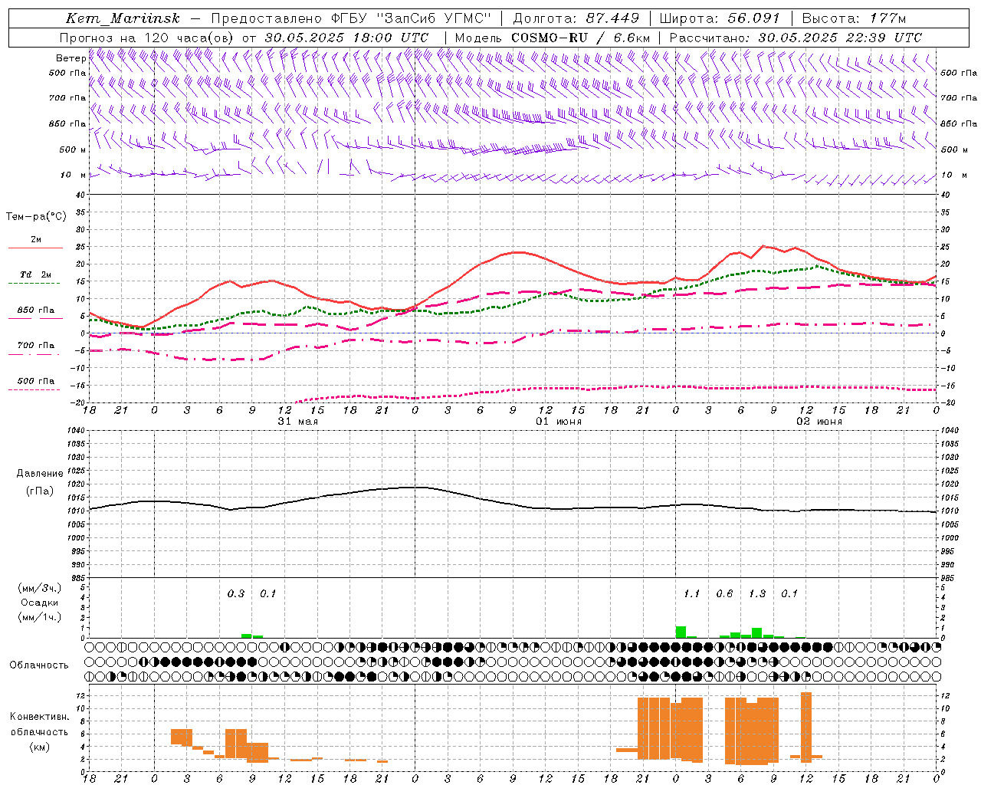The image size is (981, 785).
Task: Click the "0.3" precipitation amount value
Action: pyautogui.click(x=235, y=594)
